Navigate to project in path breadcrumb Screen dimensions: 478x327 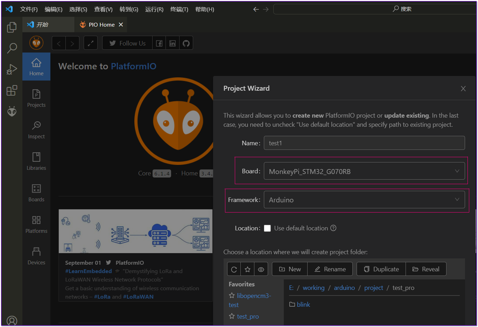pyautogui.click(x=374, y=288)
